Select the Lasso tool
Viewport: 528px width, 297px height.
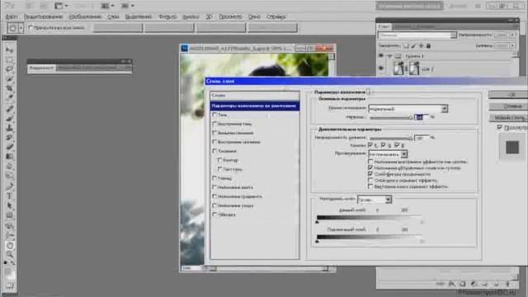(9, 69)
